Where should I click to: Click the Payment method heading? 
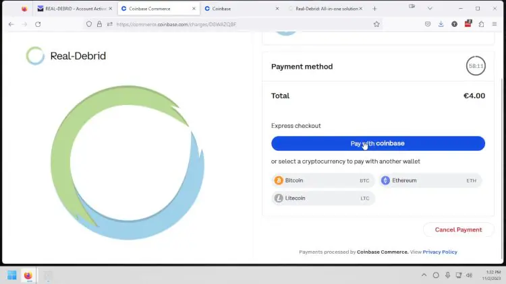302,67
